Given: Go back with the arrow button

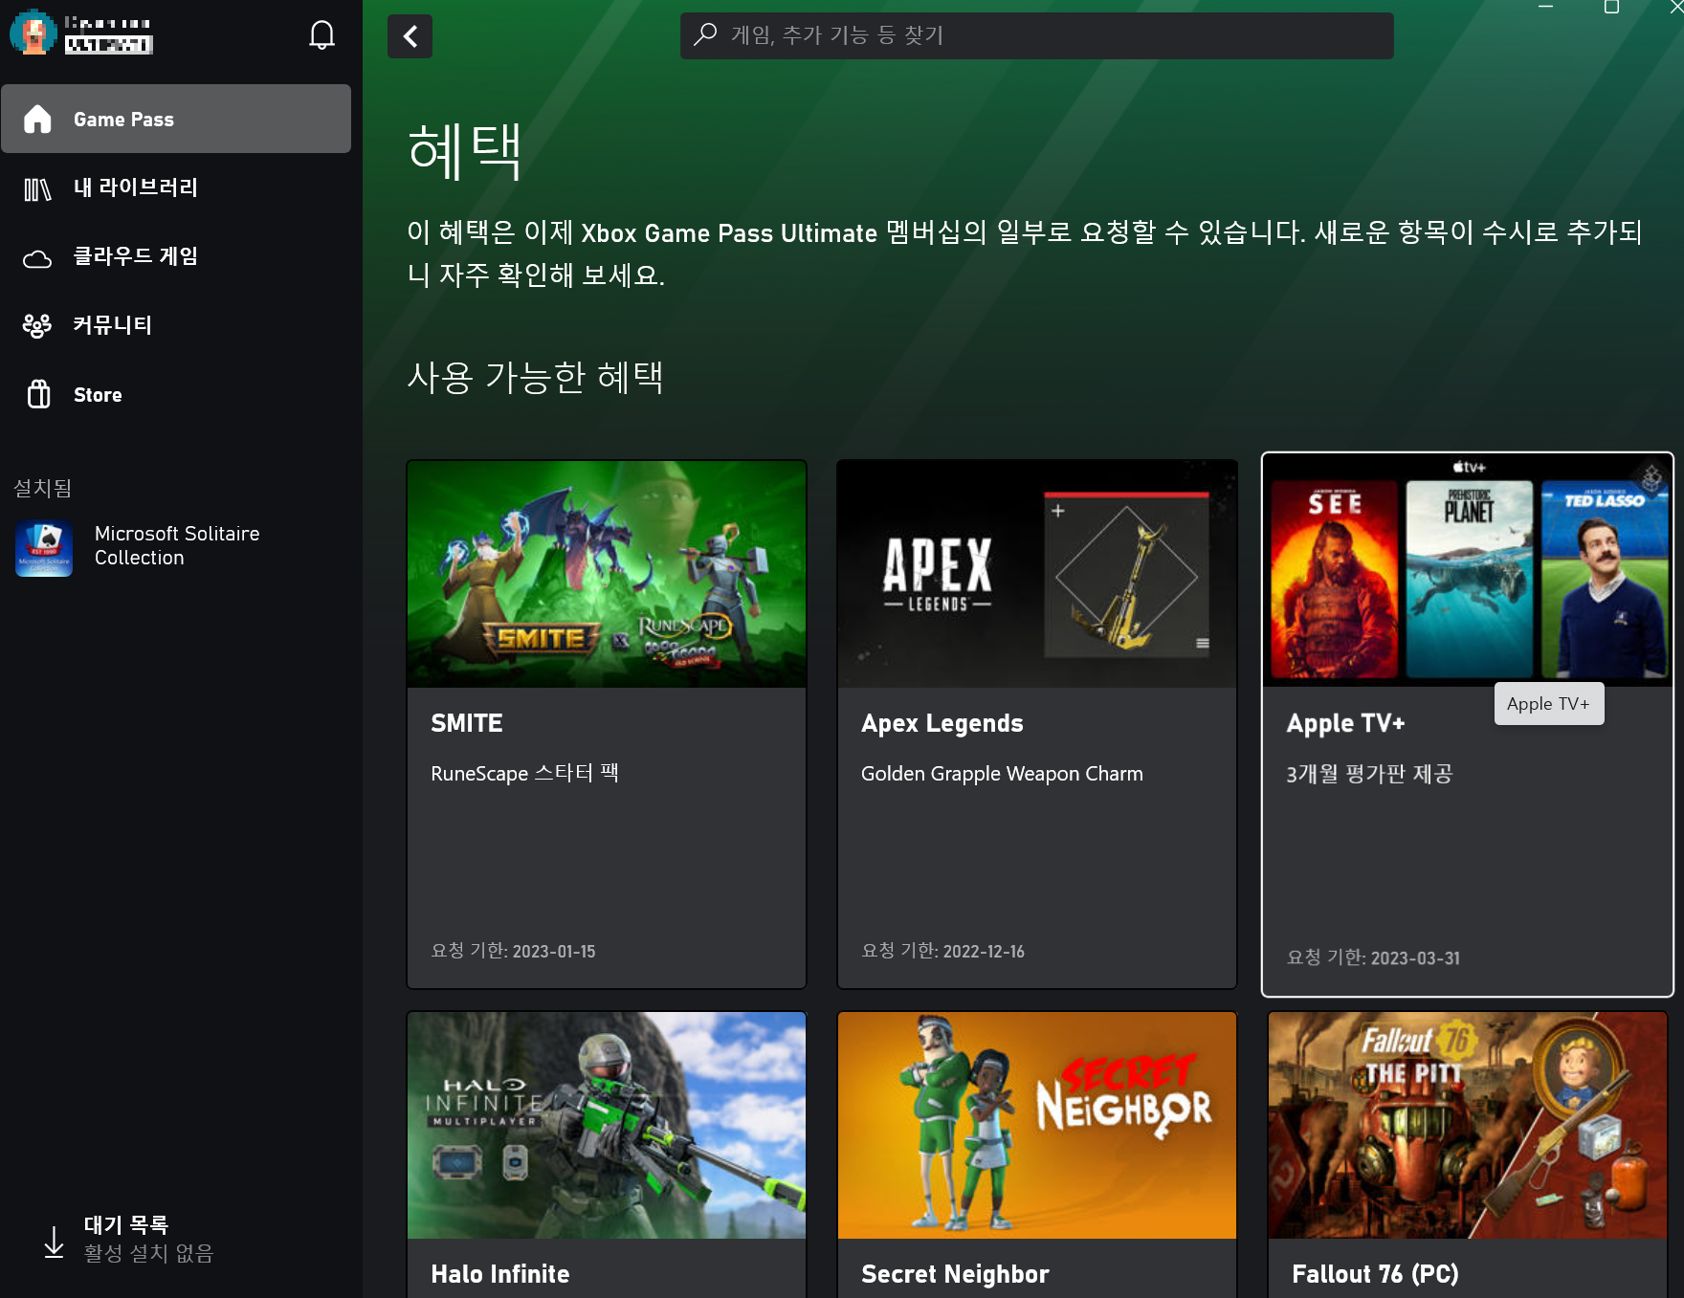Looking at the screenshot, I should (x=410, y=36).
